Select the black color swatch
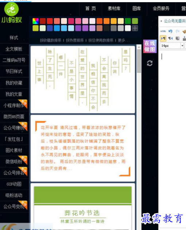Screen dimensions: 186x230 [x=106, y=28]
